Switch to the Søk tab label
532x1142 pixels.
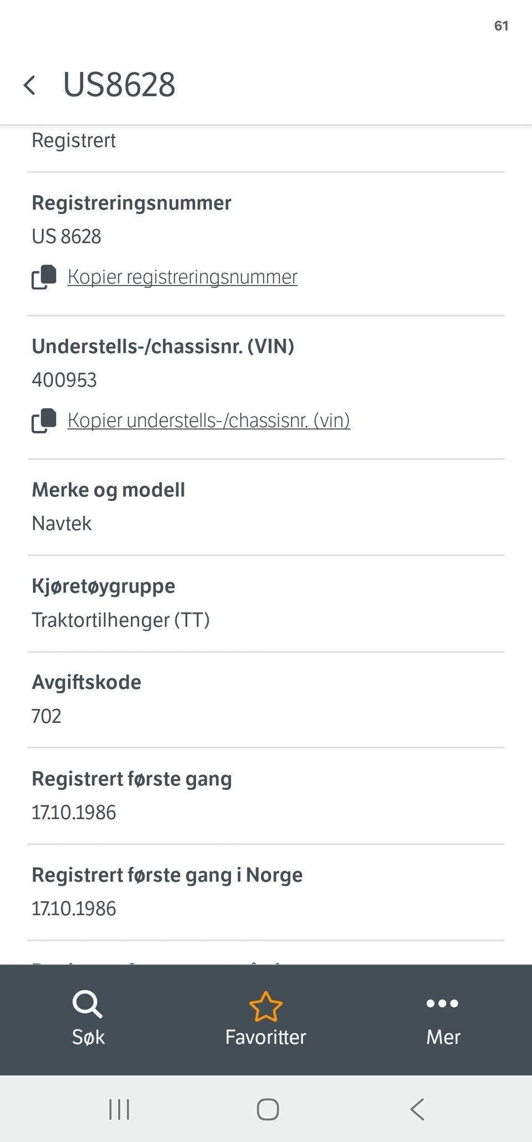tap(88, 1037)
